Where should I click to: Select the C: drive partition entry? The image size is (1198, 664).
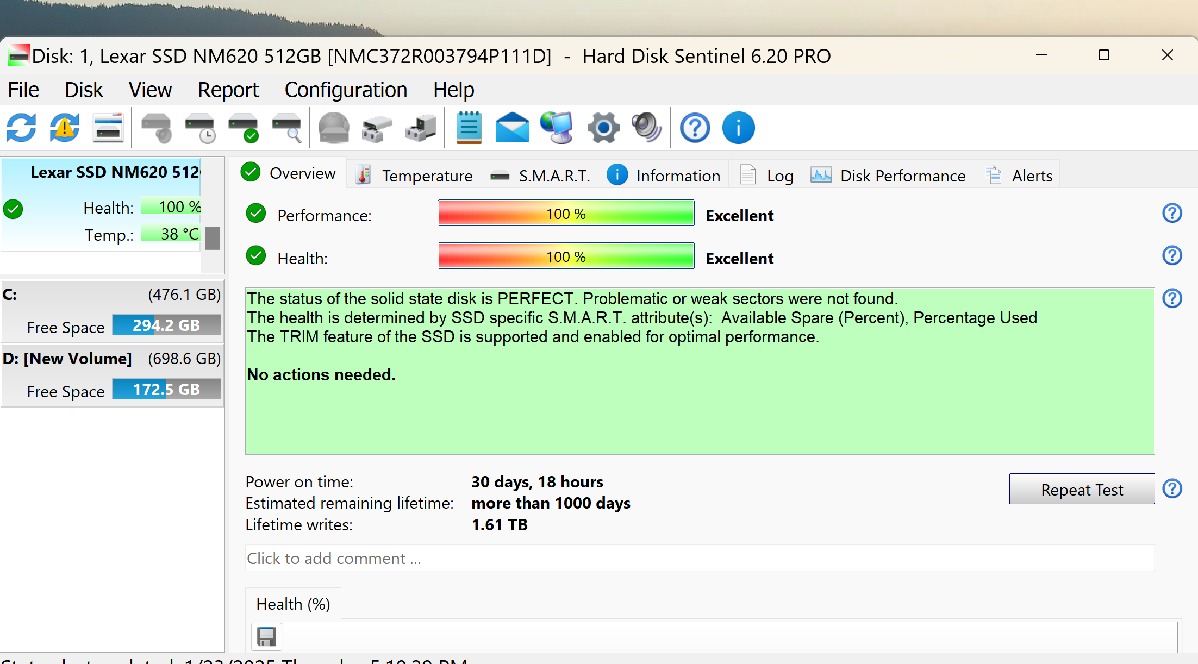[x=112, y=311]
